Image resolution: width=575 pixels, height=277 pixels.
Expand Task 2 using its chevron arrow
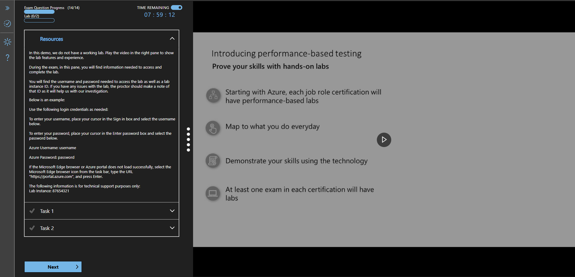tap(172, 228)
